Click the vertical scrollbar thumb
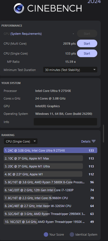Image resolution: width=108 pixels, height=241 pixels. click(x=103, y=134)
